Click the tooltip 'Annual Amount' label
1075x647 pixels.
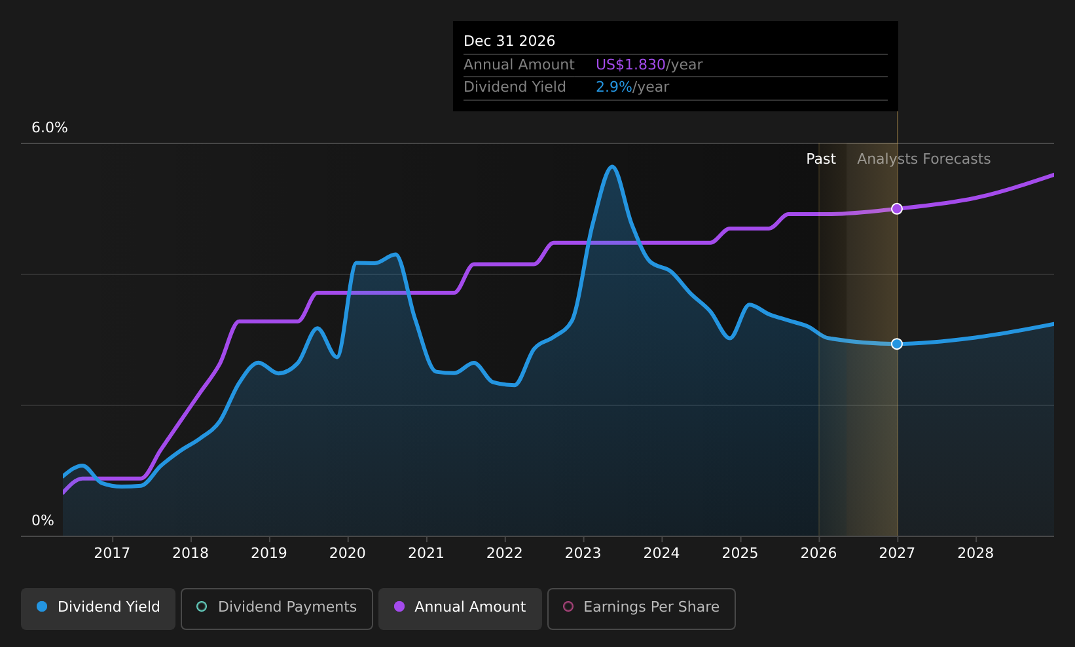519,65
